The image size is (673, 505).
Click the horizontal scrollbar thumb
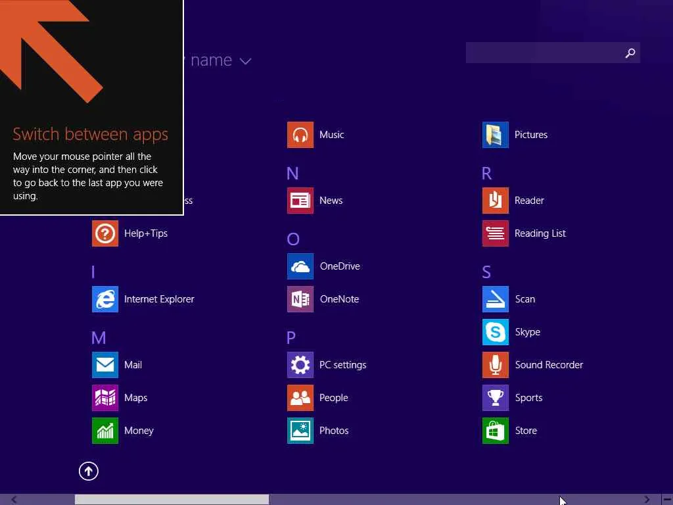172,500
